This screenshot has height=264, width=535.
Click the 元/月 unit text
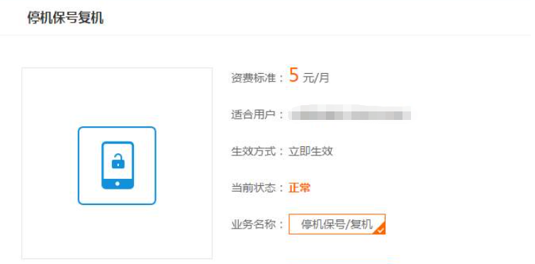(316, 78)
